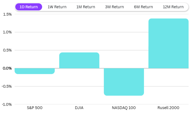Display the 12M Return data
The image size is (193, 114).
173,7
